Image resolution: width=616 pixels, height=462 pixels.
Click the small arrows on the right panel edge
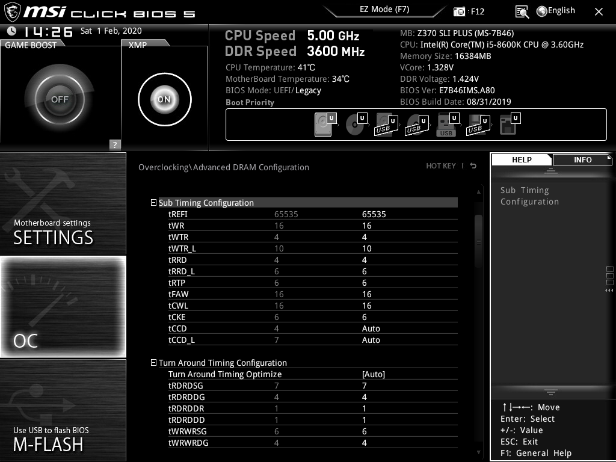(x=609, y=291)
